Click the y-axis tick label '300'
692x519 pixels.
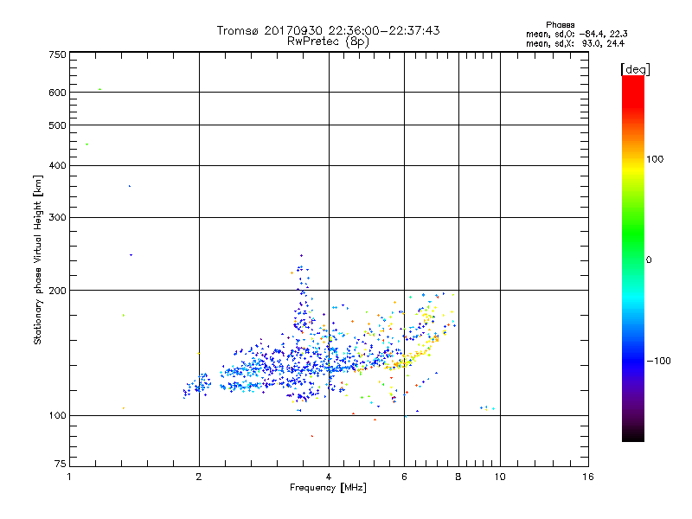click(x=57, y=217)
